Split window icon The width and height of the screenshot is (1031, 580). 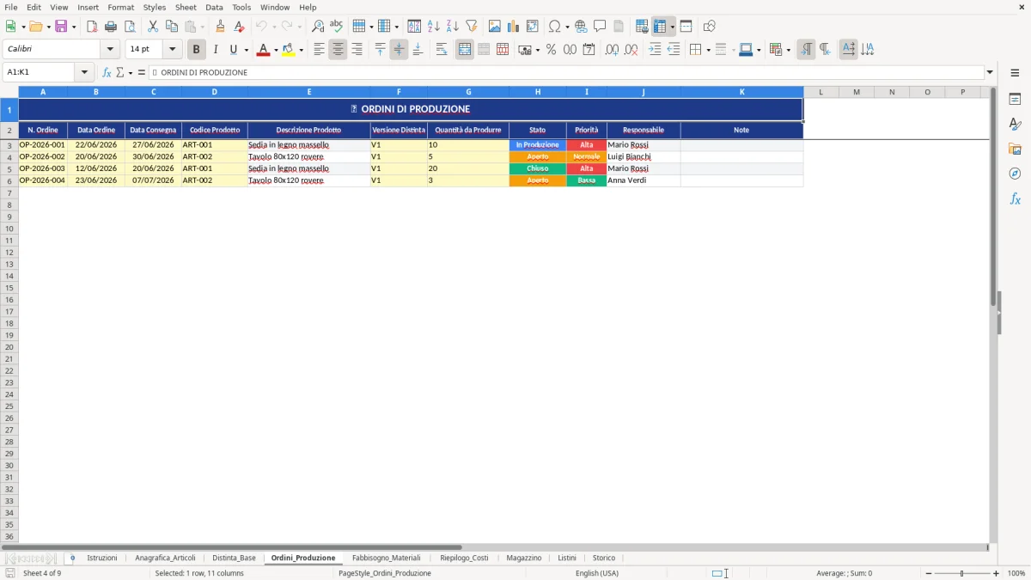click(x=686, y=26)
